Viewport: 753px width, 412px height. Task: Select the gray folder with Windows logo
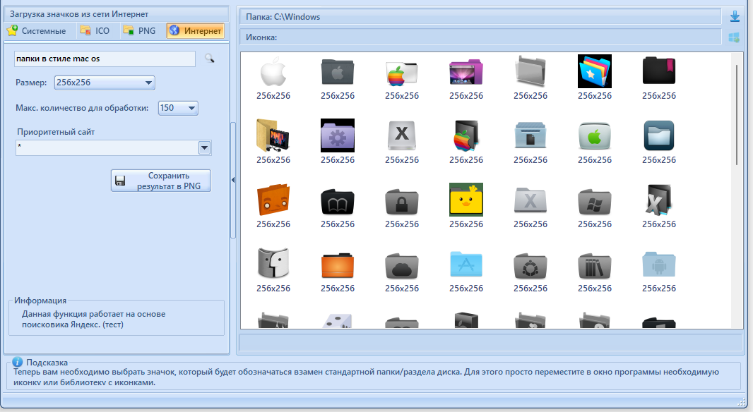[595, 202]
